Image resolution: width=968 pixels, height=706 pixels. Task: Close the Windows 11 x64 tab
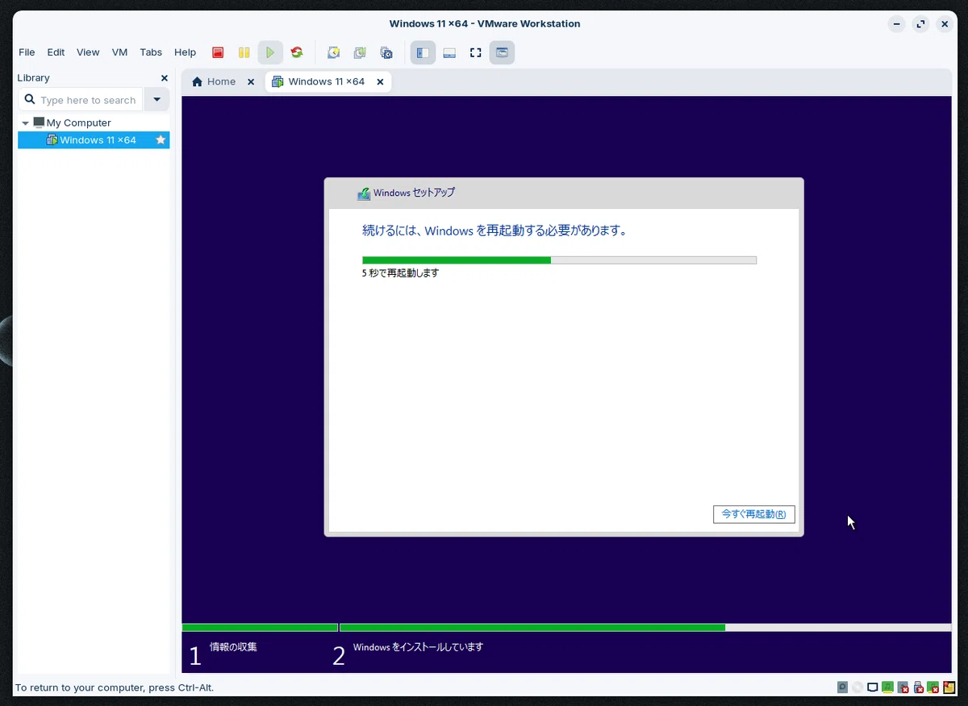coord(381,81)
